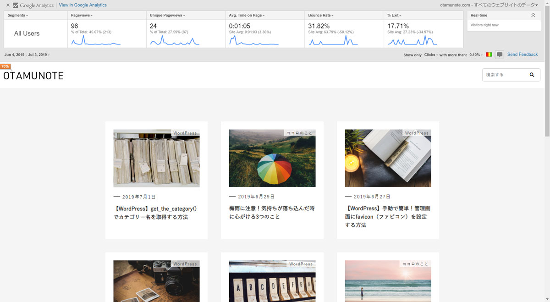Click the Pageviews sparkline chart
550x302 pixels.
coord(96,40)
